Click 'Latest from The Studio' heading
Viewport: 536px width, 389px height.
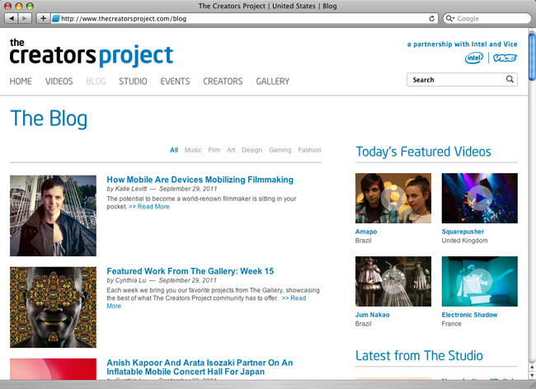[x=419, y=355]
